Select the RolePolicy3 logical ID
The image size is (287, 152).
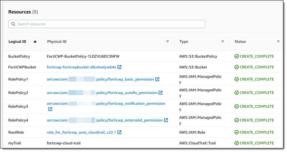pos(18,106)
